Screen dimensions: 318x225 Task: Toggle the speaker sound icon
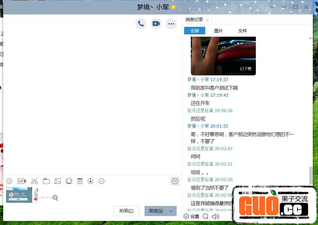pyautogui.click(x=215, y=216)
